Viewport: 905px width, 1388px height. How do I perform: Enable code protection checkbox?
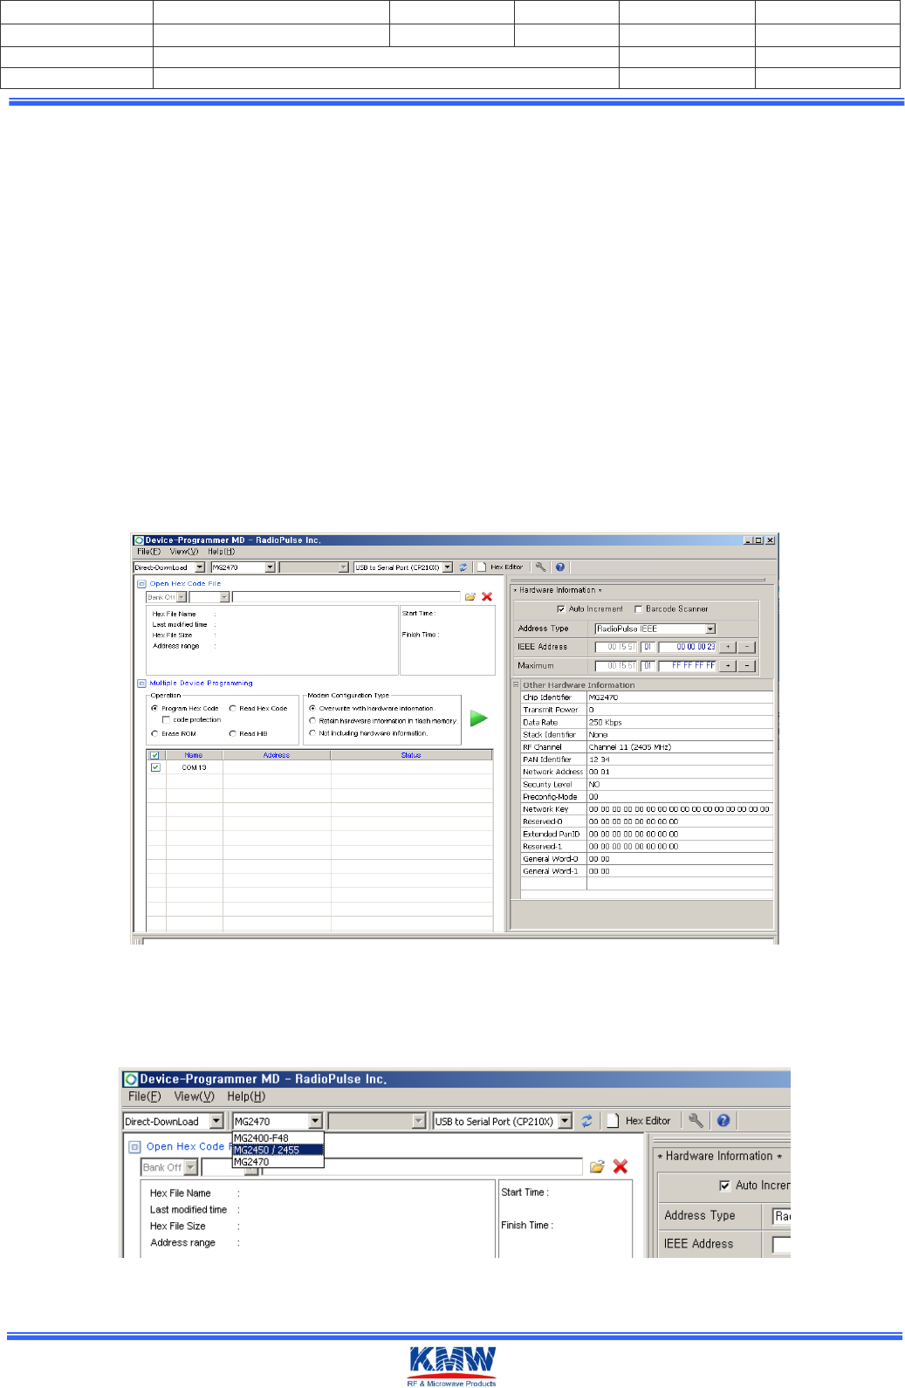coord(166,720)
